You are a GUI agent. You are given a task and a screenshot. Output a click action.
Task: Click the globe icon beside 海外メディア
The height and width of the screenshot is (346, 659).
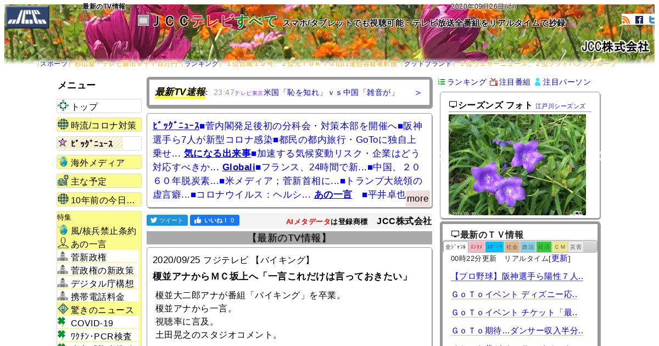63,162
